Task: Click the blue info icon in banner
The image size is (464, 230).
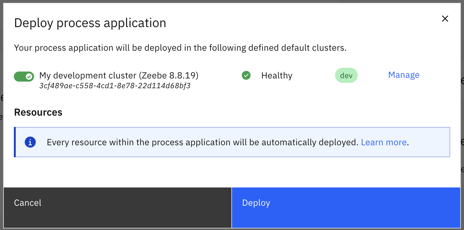Action: pos(30,142)
